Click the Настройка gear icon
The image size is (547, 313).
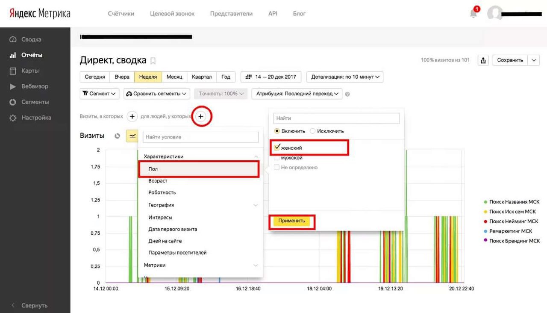(x=13, y=118)
